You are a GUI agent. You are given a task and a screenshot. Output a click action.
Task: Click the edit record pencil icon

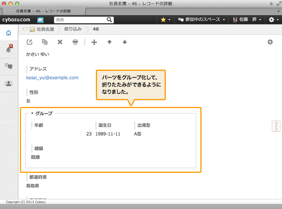(x=29, y=42)
